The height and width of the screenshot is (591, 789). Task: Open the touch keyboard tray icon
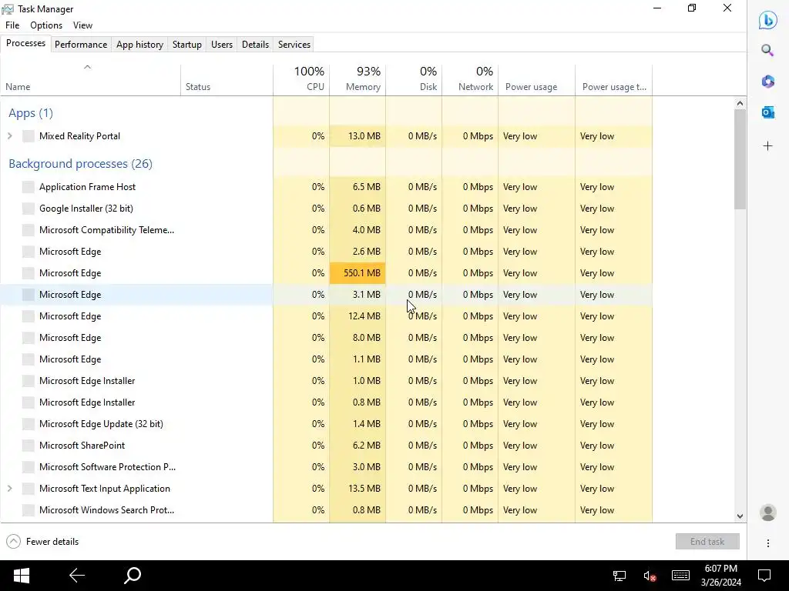680,576
